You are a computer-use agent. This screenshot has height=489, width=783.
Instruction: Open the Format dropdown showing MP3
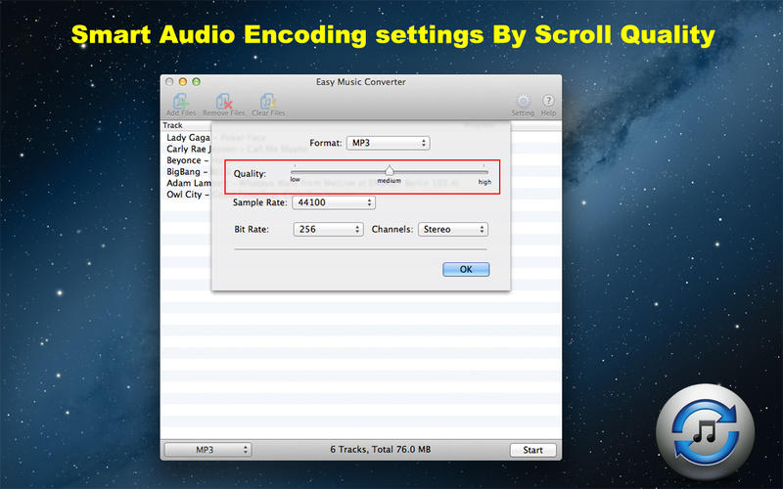(x=388, y=143)
